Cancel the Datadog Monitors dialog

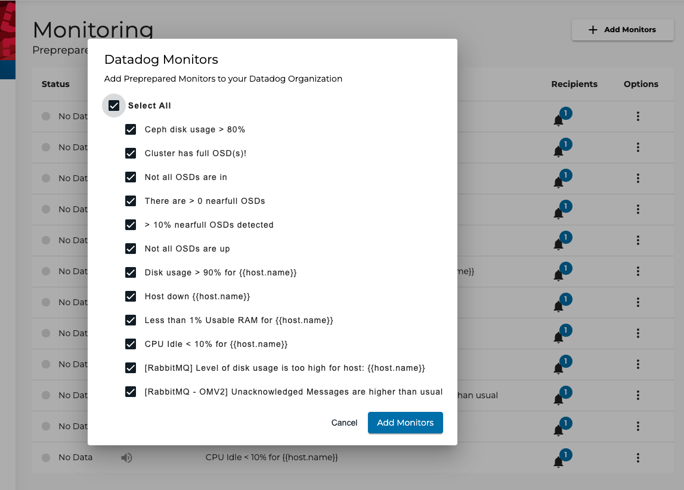344,423
